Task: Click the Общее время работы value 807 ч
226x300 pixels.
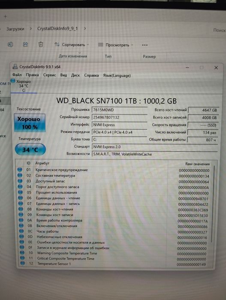Action: 203,140
